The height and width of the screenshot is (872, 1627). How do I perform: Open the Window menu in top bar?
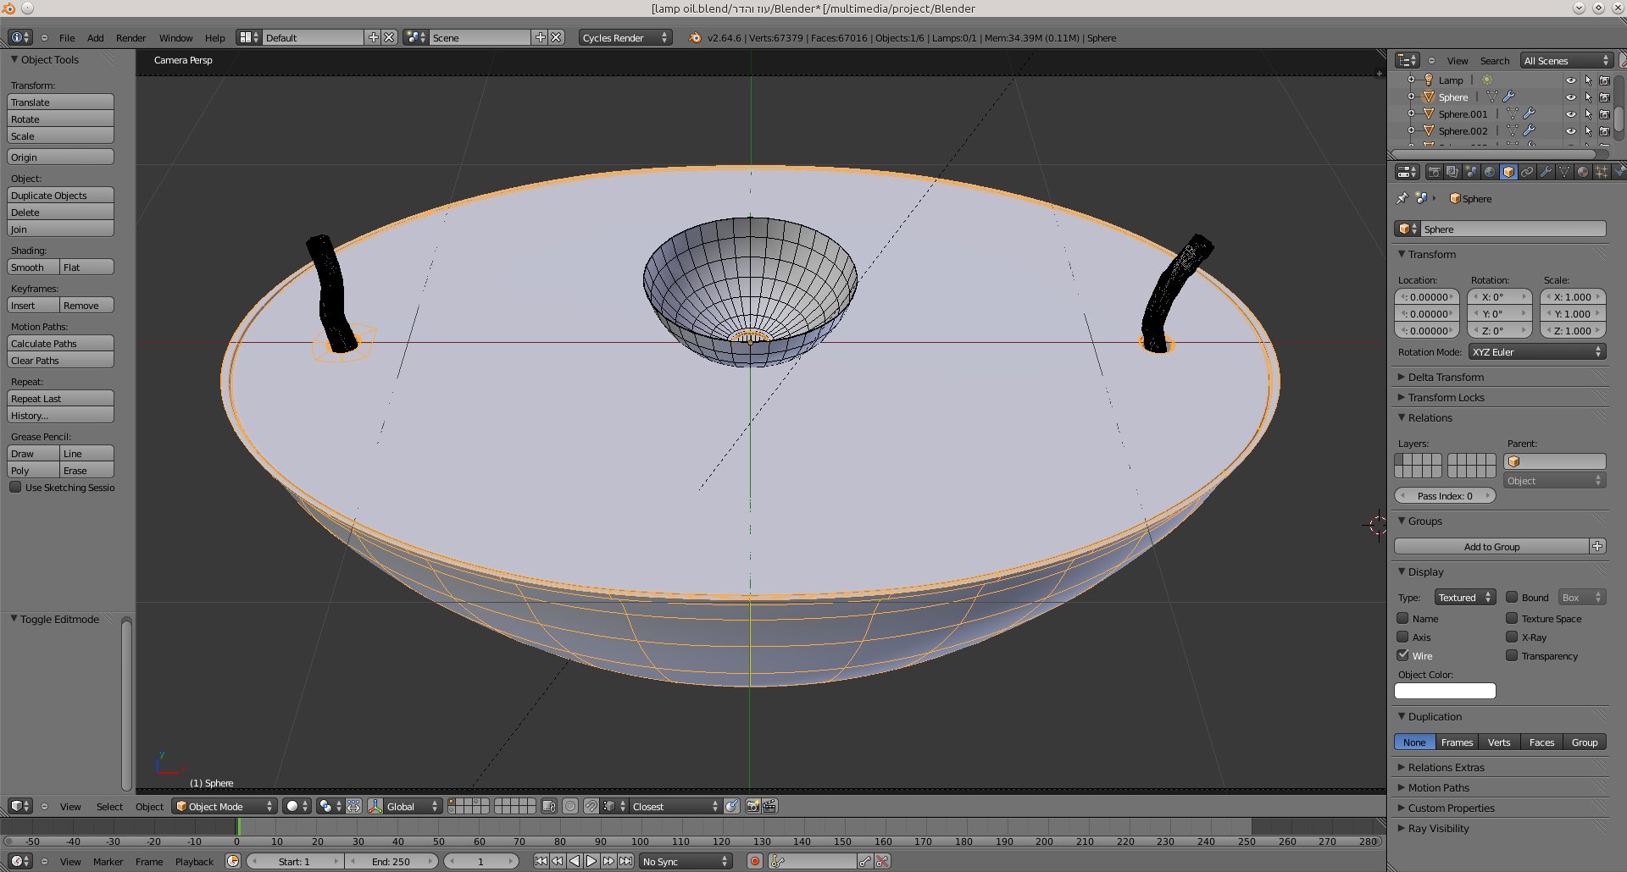(x=175, y=38)
